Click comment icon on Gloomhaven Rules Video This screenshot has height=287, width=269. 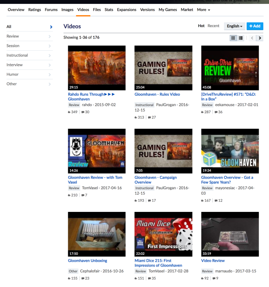tap(149, 118)
